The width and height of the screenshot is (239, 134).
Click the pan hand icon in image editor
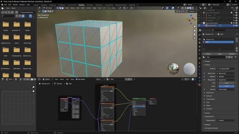[x=33, y=91]
